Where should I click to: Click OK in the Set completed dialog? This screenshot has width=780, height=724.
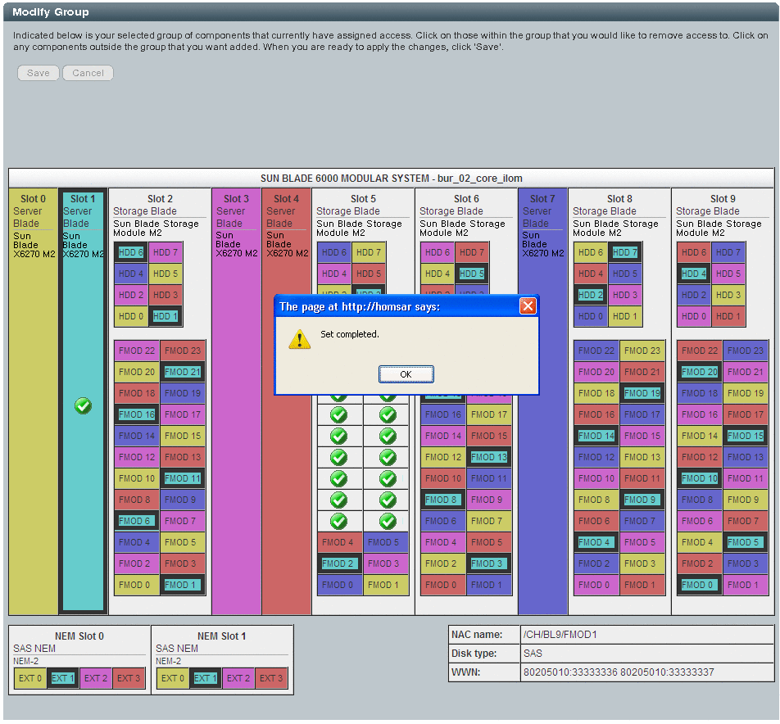[x=406, y=374]
